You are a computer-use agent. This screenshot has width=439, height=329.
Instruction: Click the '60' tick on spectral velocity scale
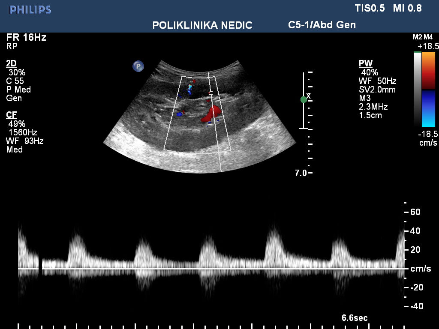coord(415,212)
